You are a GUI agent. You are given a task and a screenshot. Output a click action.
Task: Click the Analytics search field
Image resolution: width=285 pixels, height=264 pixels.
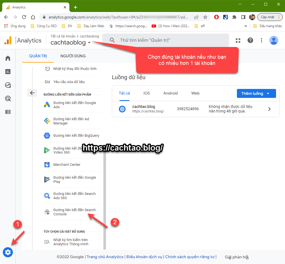tap(166, 40)
